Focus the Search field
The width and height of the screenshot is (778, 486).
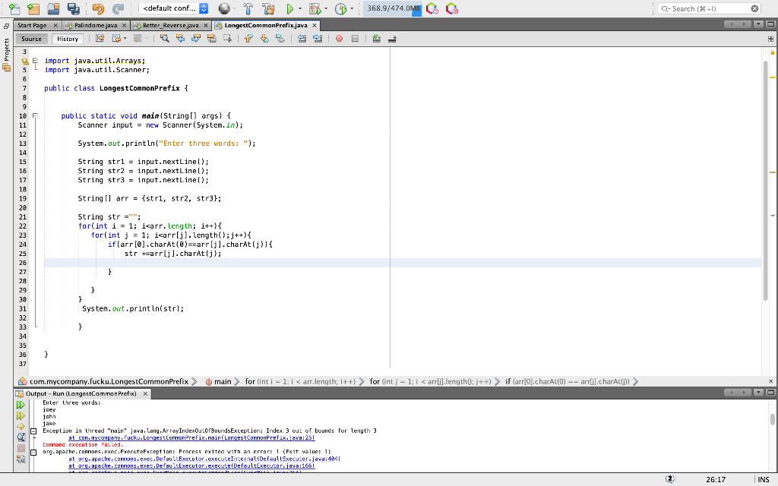[710, 8]
